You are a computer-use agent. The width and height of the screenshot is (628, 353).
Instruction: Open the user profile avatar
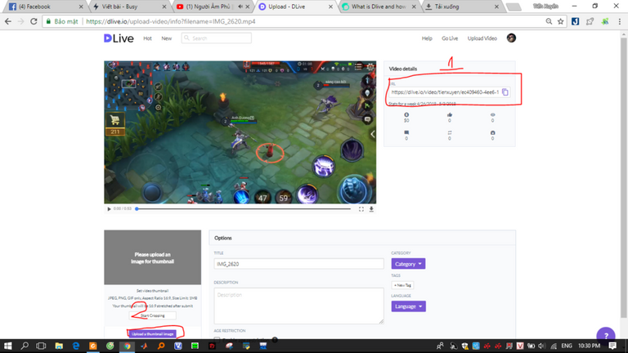[511, 38]
